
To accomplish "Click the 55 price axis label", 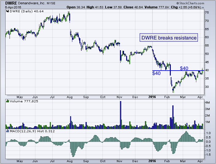I will point(207,46).
